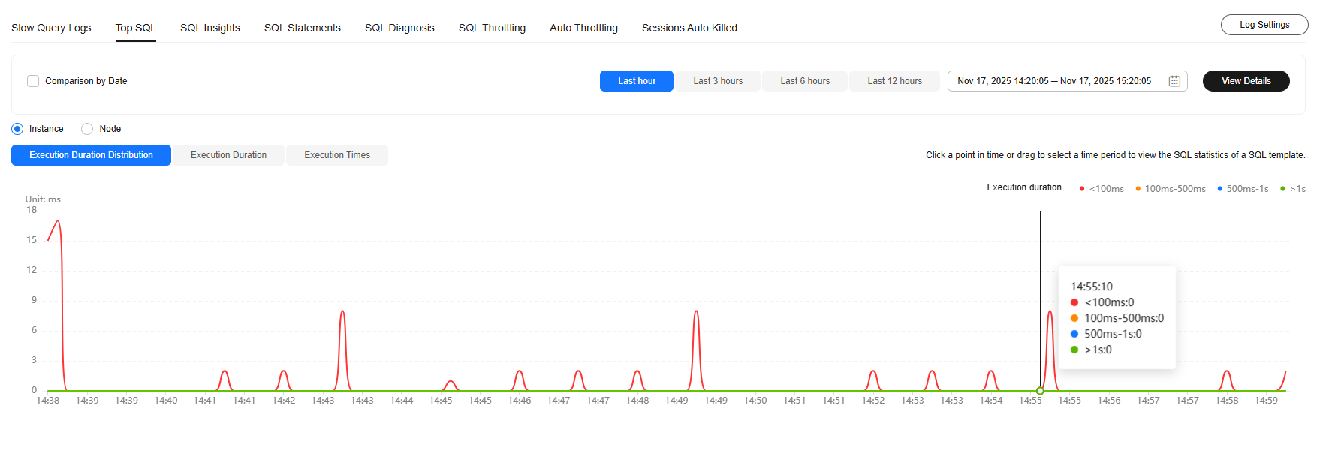Open the SQL Insights tab
This screenshot has height=456, width=1320.
pos(210,28)
